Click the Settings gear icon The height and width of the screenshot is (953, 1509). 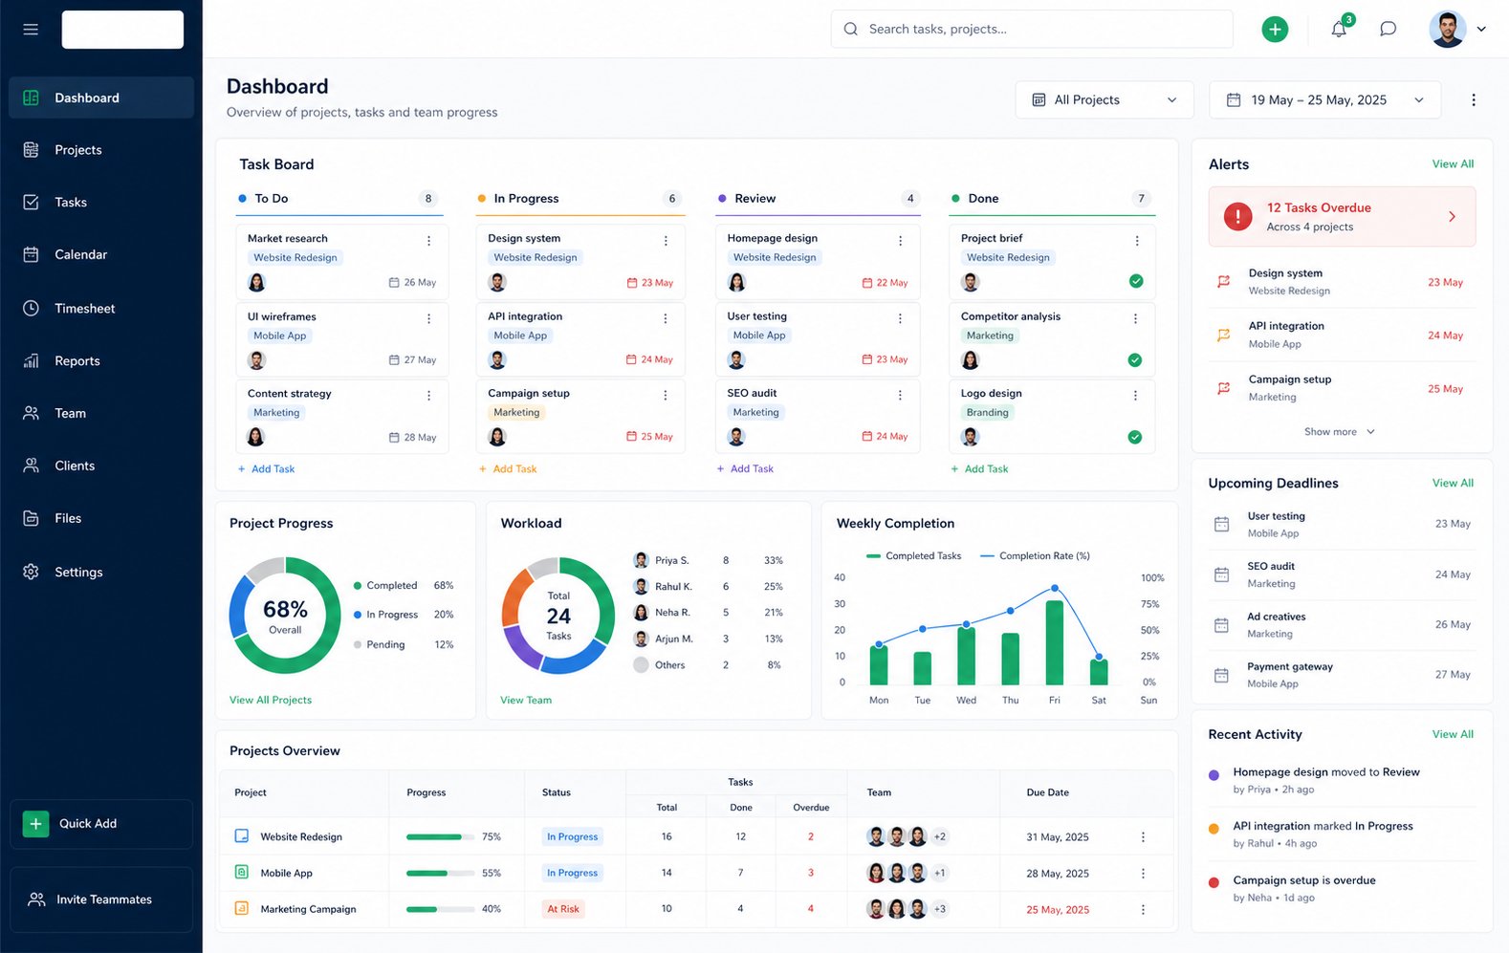click(31, 572)
